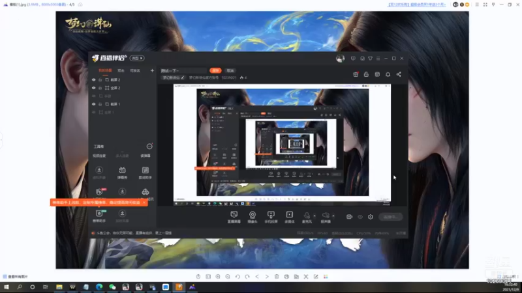Lock the 截屏 1 source
This screenshot has height=293, width=522.
pyautogui.click(x=100, y=104)
